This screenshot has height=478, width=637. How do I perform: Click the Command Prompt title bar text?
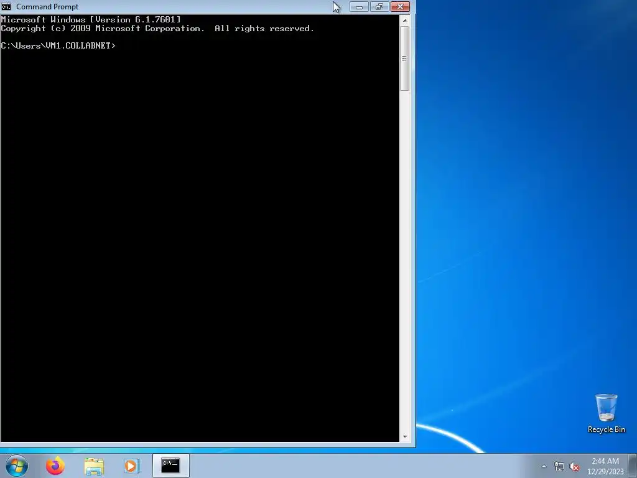[x=47, y=7]
